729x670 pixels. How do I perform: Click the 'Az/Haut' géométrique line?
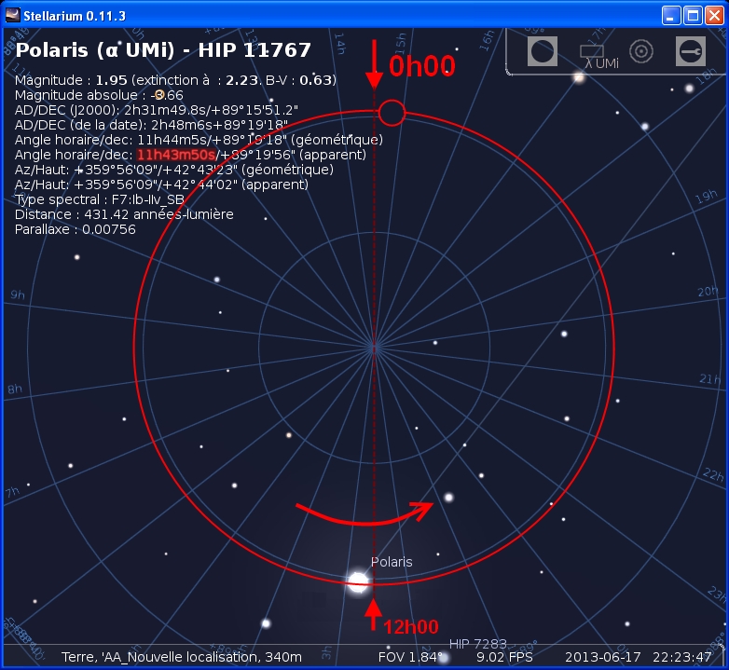[x=174, y=170]
